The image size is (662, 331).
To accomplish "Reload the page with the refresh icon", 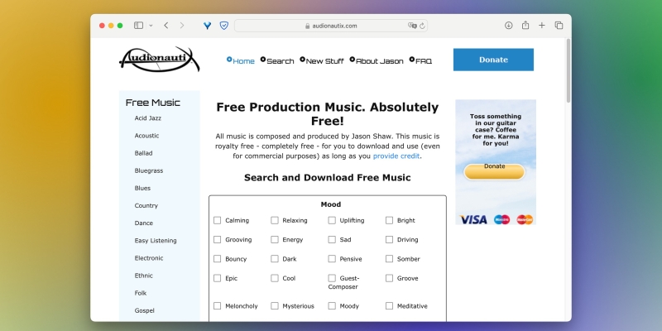I will coord(422,26).
